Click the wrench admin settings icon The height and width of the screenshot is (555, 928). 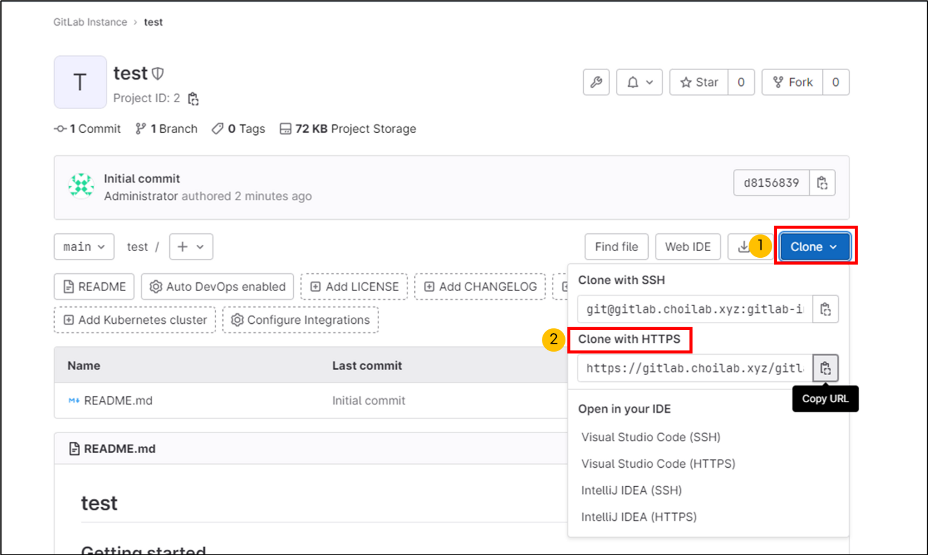pyautogui.click(x=596, y=82)
